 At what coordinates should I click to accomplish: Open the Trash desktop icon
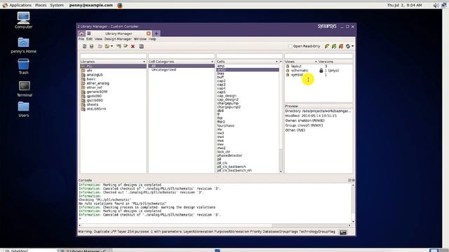coord(23,66)
